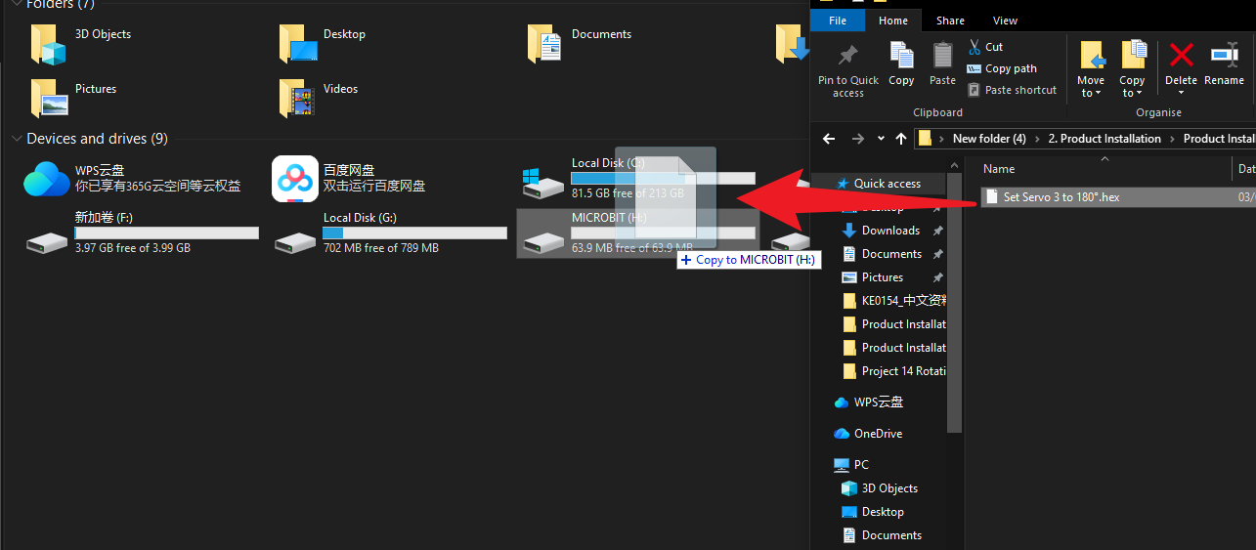Select the MICROBIT (H:) drive
The height and width of the screenshot is (550, 1256).
click(638, 233)
